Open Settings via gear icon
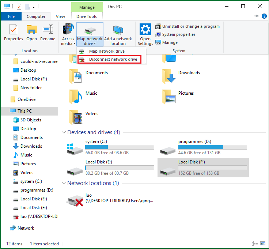The image size is (269, 249). (x=145, y=34)
